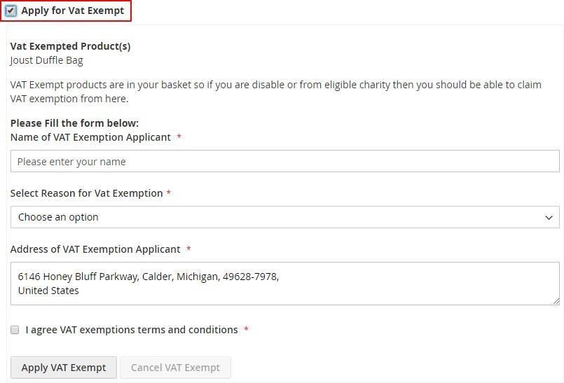Click the chevron arrow of the reason dropdown

(549, 217)
